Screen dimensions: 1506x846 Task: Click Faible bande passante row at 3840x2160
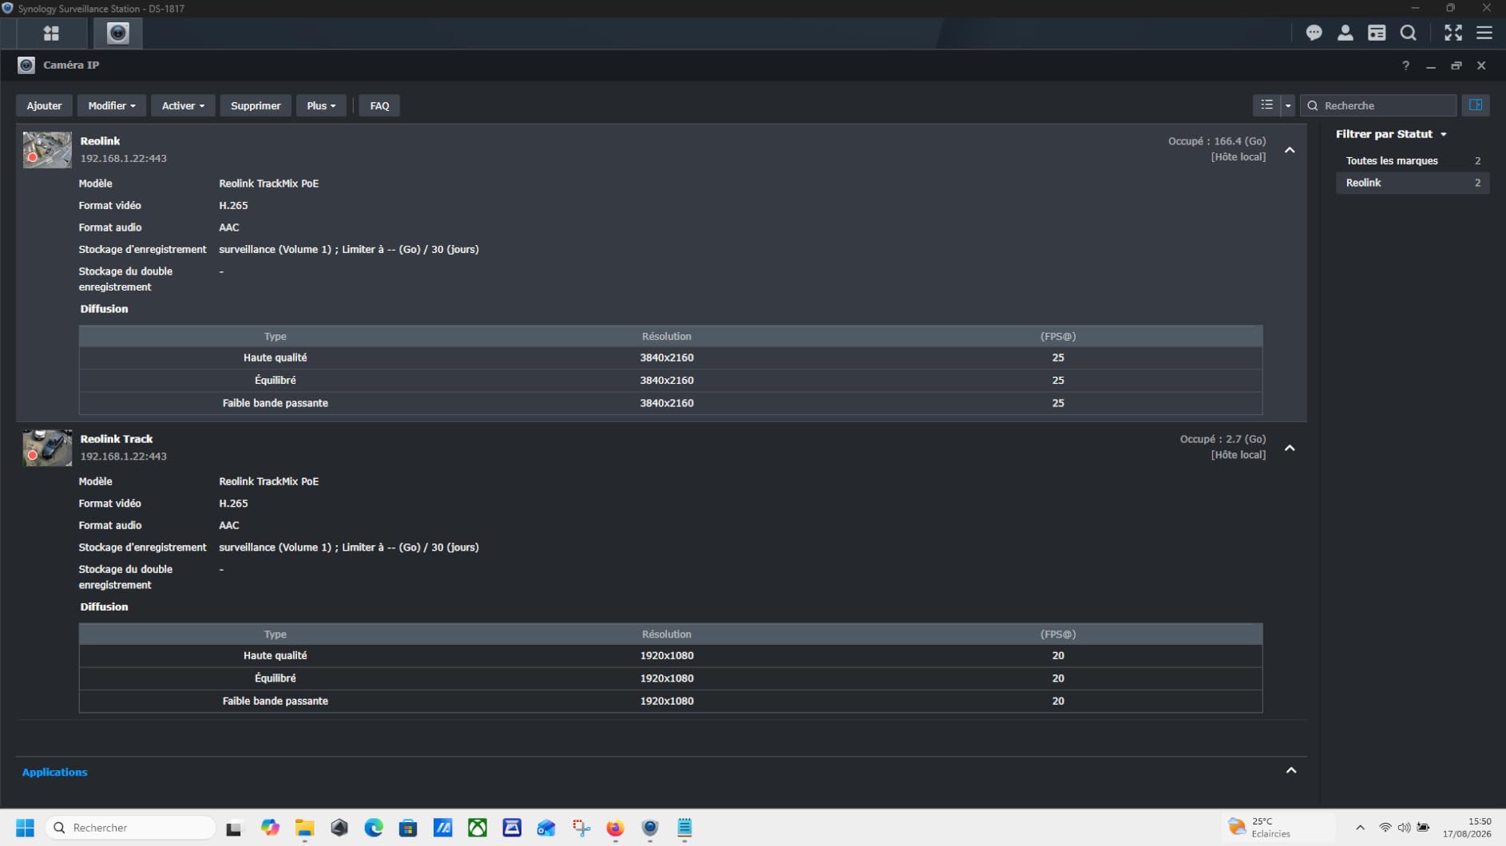671,403
